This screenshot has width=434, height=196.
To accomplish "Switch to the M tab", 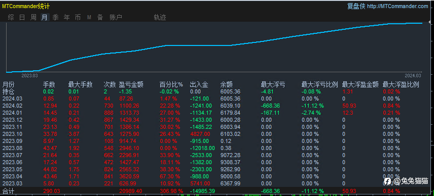I will (89, 18).
